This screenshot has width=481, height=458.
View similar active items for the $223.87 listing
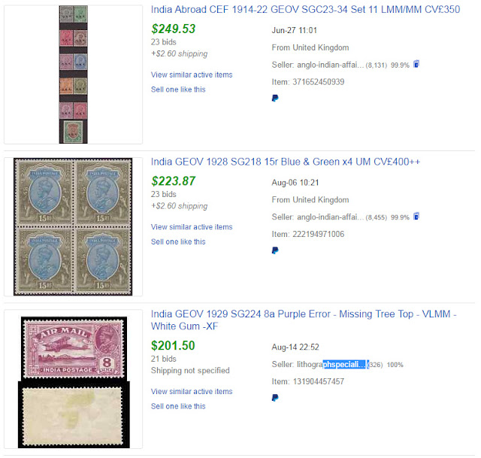pos(192,227)
